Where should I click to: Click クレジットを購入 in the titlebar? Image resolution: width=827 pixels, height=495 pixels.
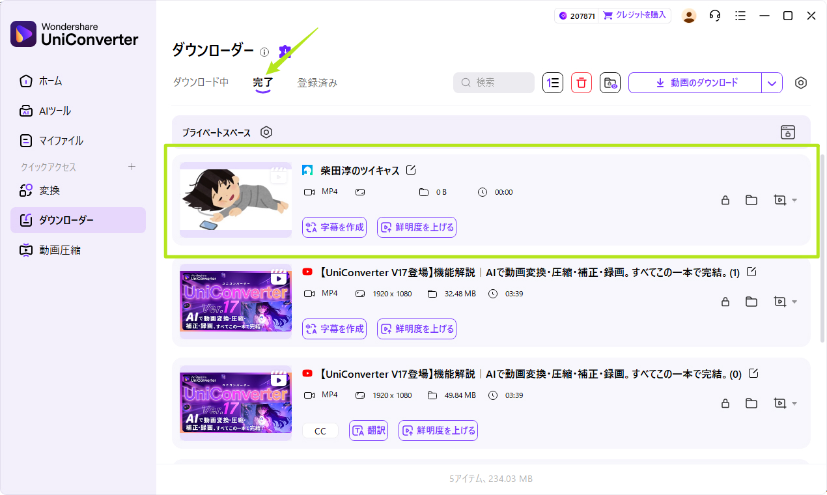point(634,15)
